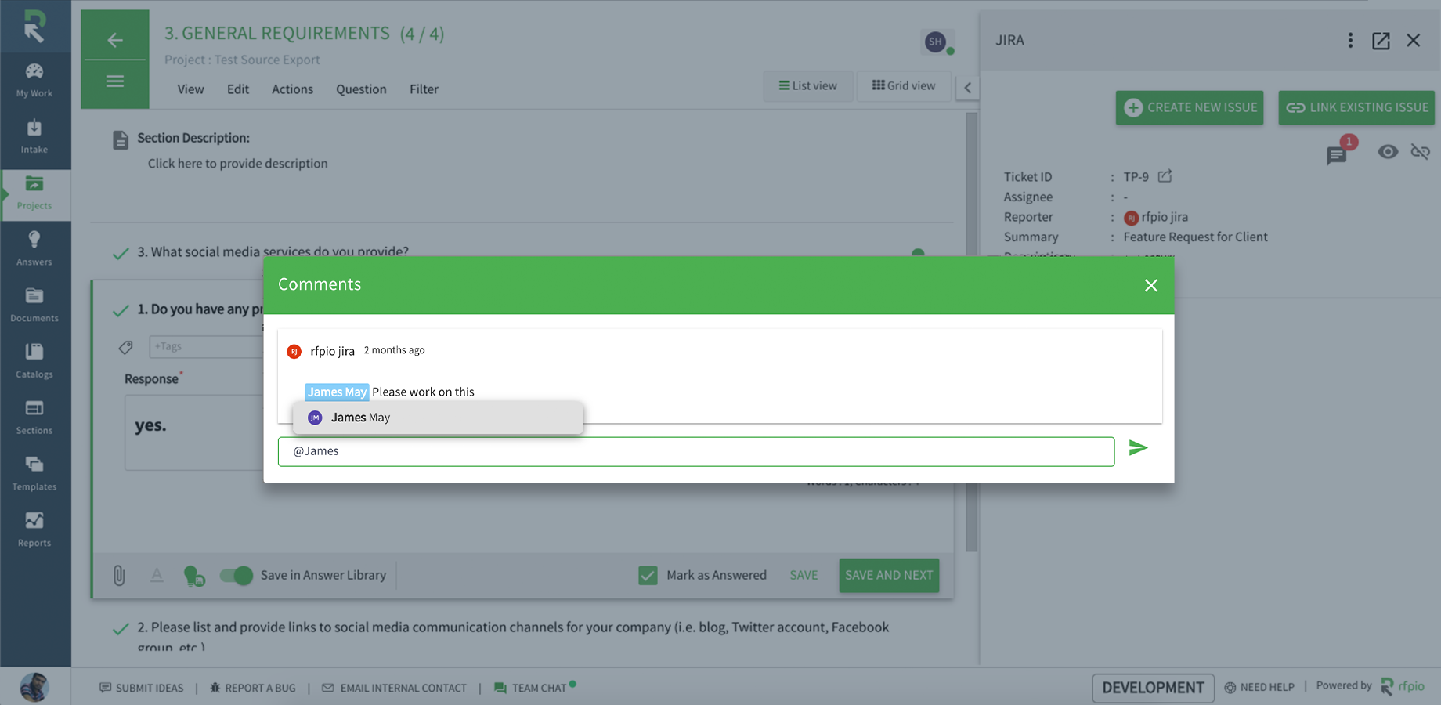Collapse the panel with the chevron arrow
Viewport: 1441px width, 705px height.
[967, 88]
